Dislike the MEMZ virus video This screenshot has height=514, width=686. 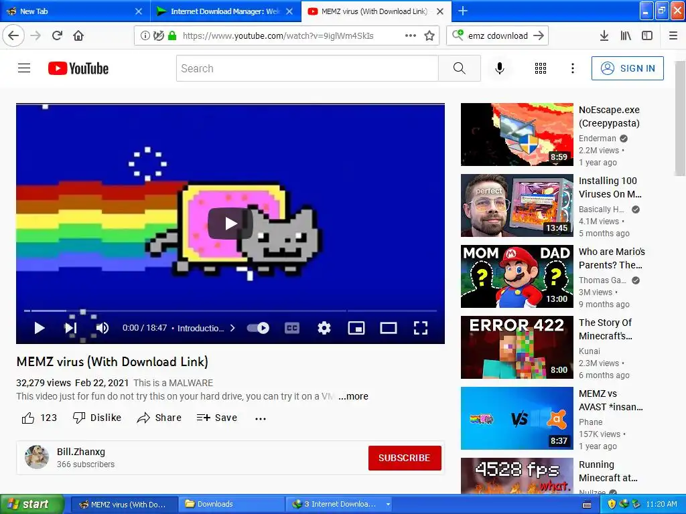(96, 418)
